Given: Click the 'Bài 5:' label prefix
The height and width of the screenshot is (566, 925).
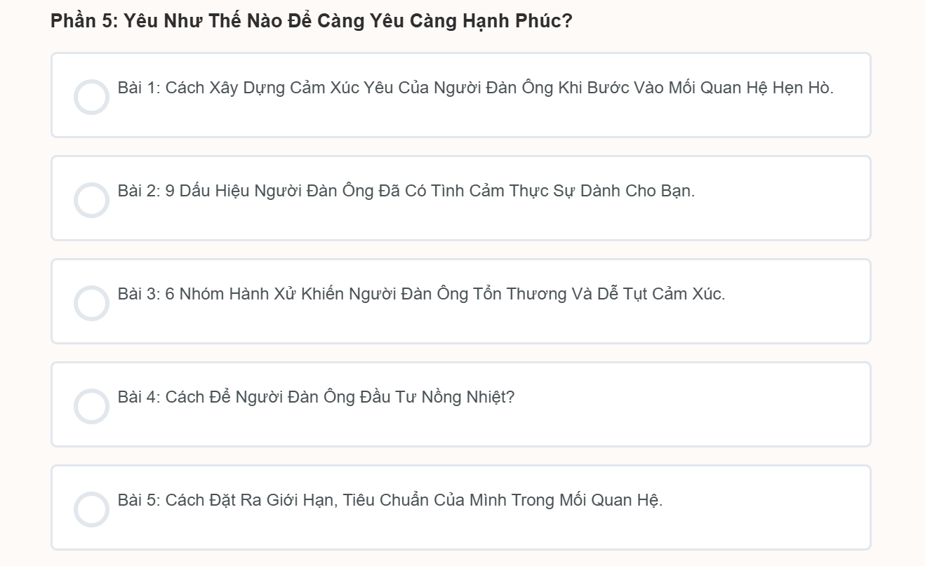Looking at the screenshot, I should coord(140,500).
